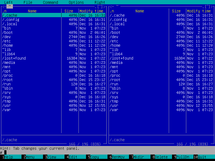
Task: Open the /home directory in the left panel
Action: (x=8, y=45)
